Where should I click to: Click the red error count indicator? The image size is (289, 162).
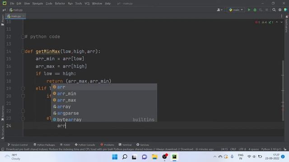point(257,22)
